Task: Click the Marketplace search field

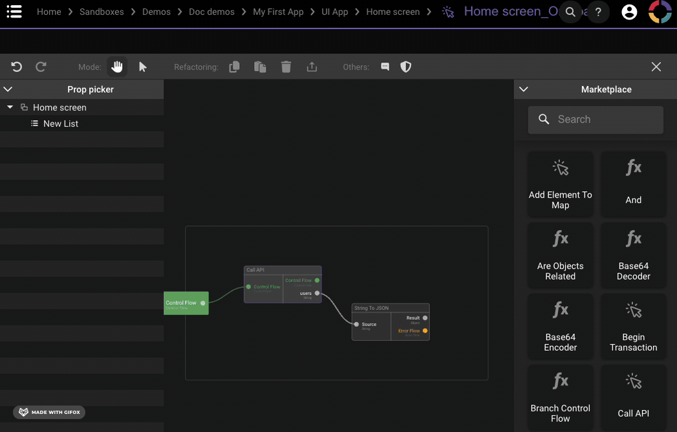Action: (x=596, y=119)
